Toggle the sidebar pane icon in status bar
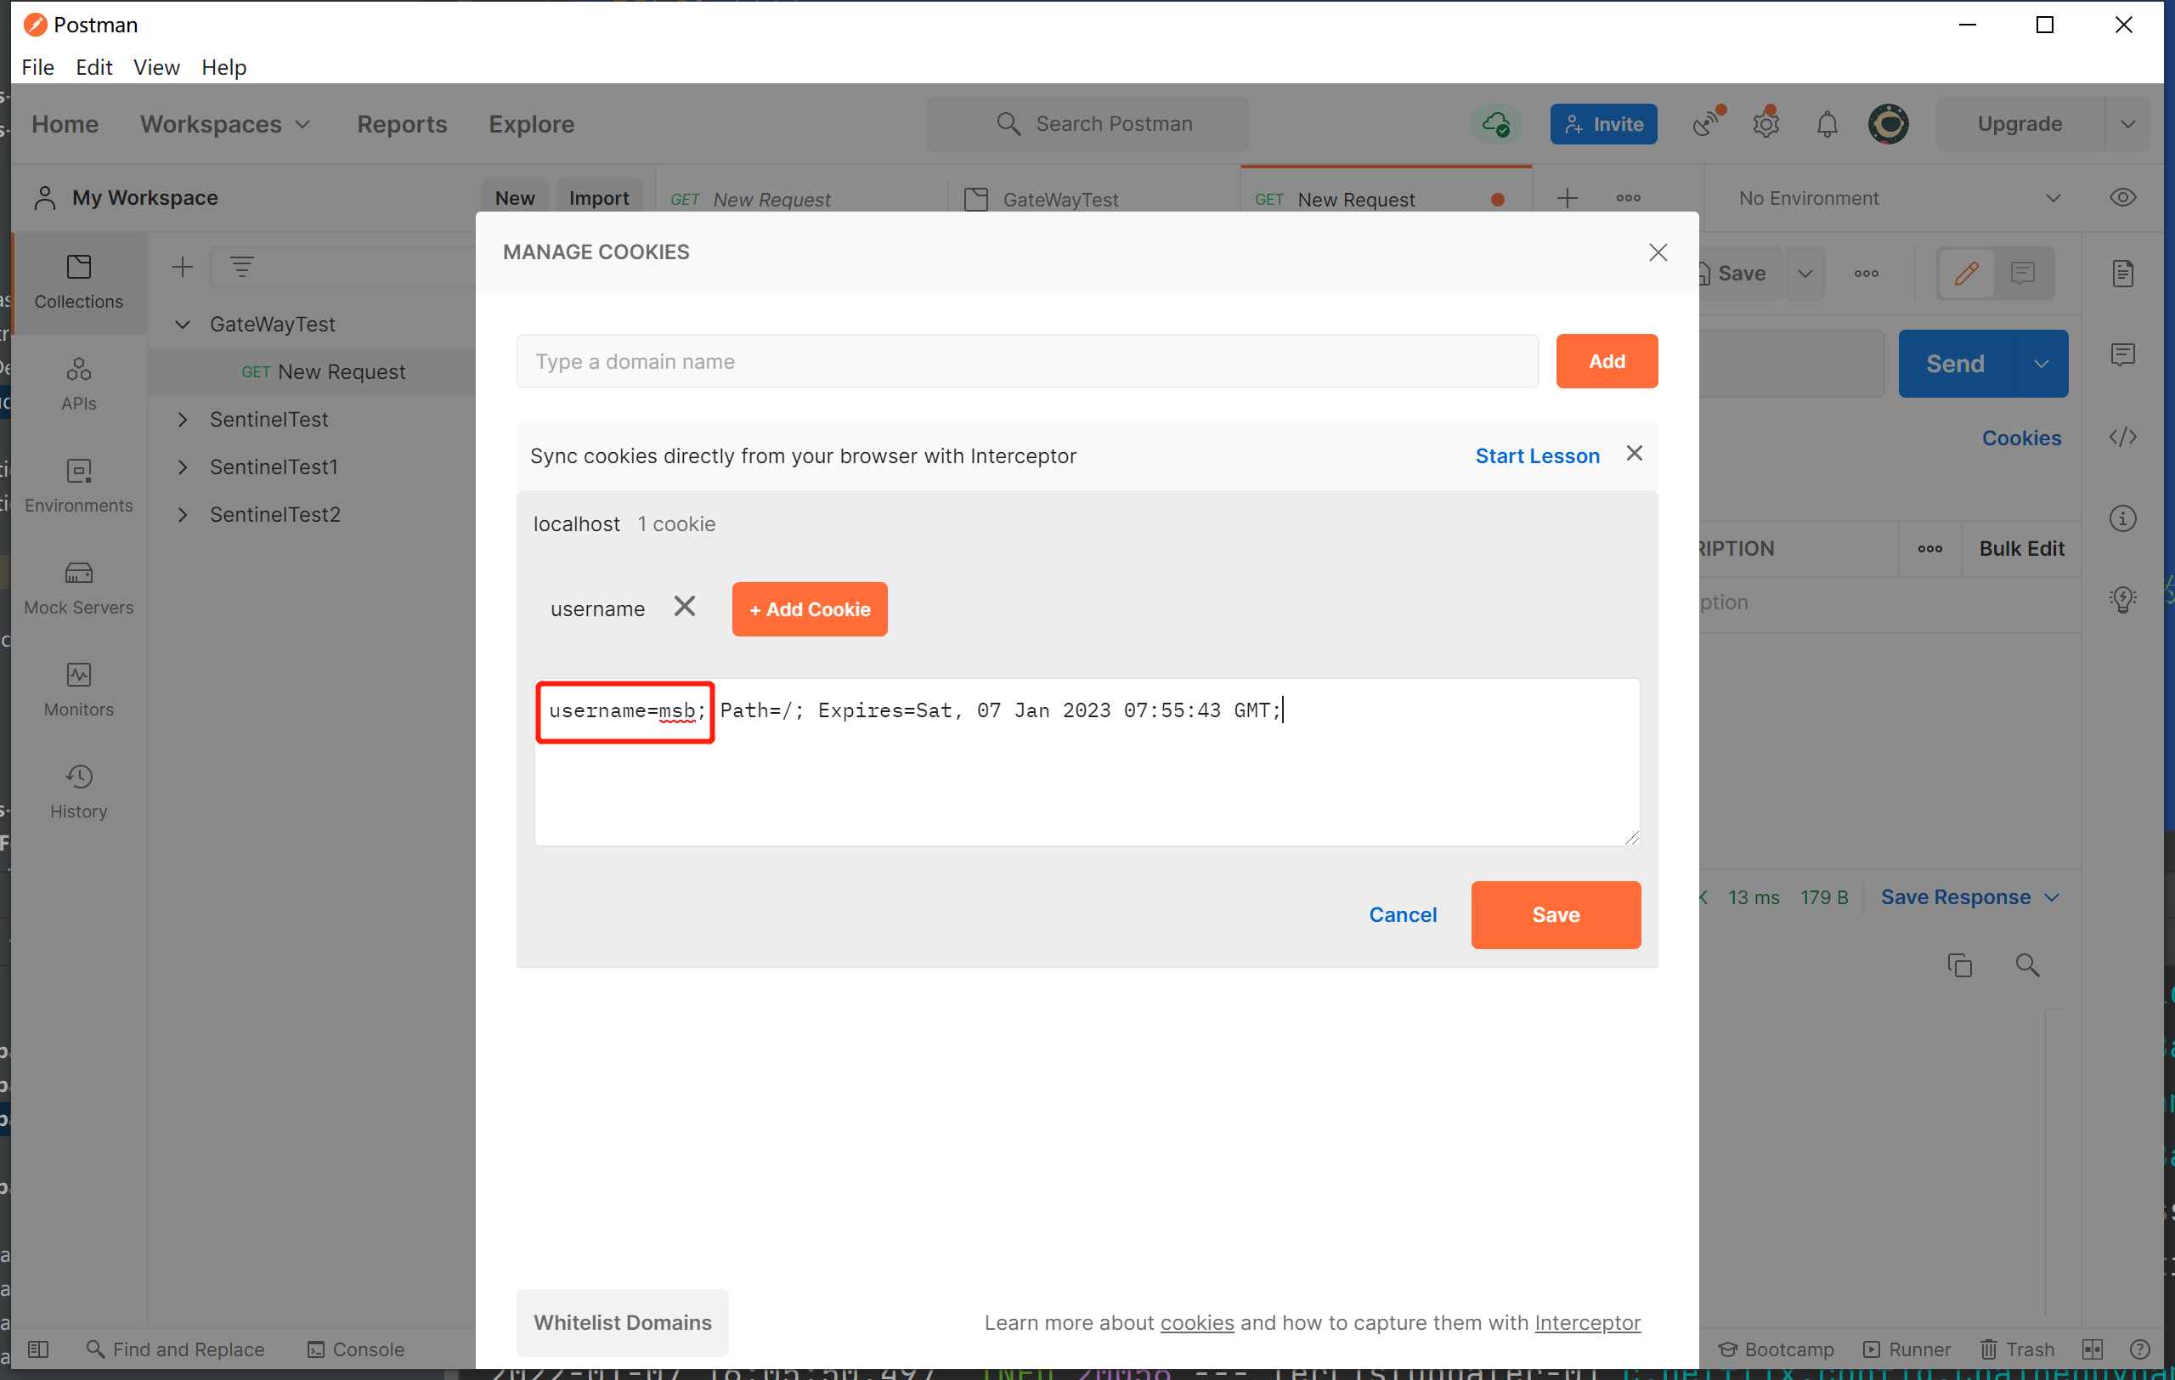The width and height of the screenshot is (2175, 1380). tap(38, 1349)
